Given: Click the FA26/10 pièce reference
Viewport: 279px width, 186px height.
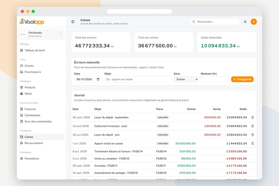Looking at the screenshot, I should pos(161,173).
